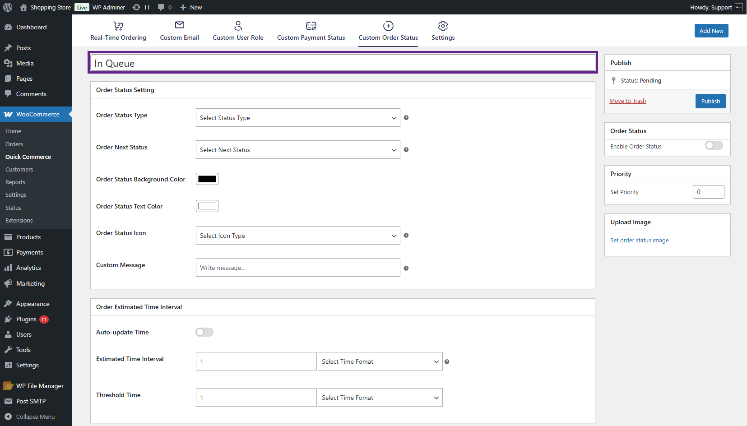Image resolution: width=747 pixels, height=426 pixels.
Task: Click help icon next to Order Status Type
Action: tap(406, 118)
